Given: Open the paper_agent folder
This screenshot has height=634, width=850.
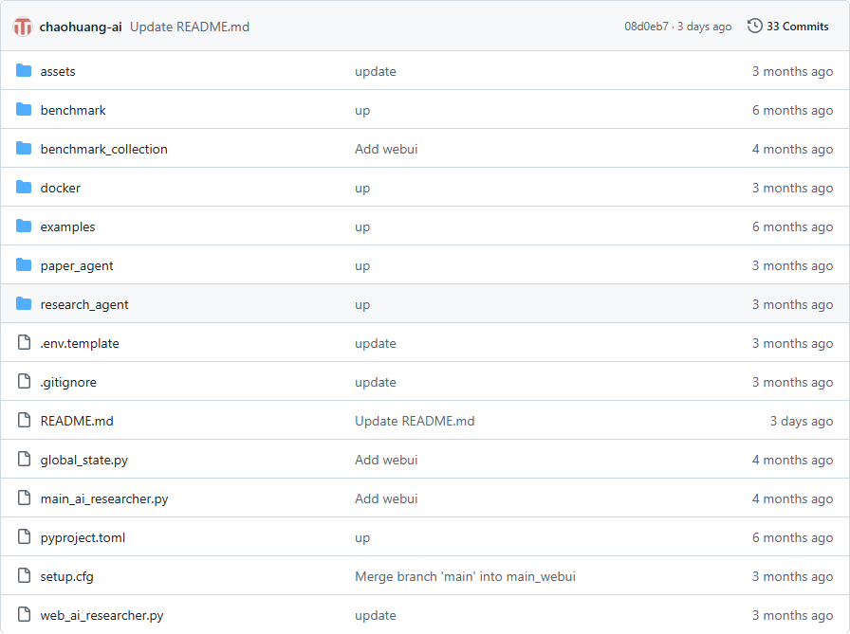Looking at the screenshot, I should [77, 265].
